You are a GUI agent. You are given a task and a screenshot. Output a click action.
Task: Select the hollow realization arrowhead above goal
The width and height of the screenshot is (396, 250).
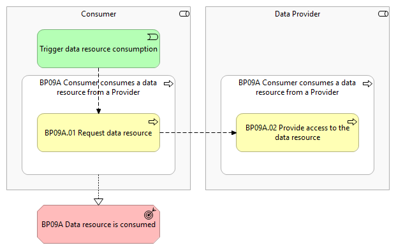point(98,202)
